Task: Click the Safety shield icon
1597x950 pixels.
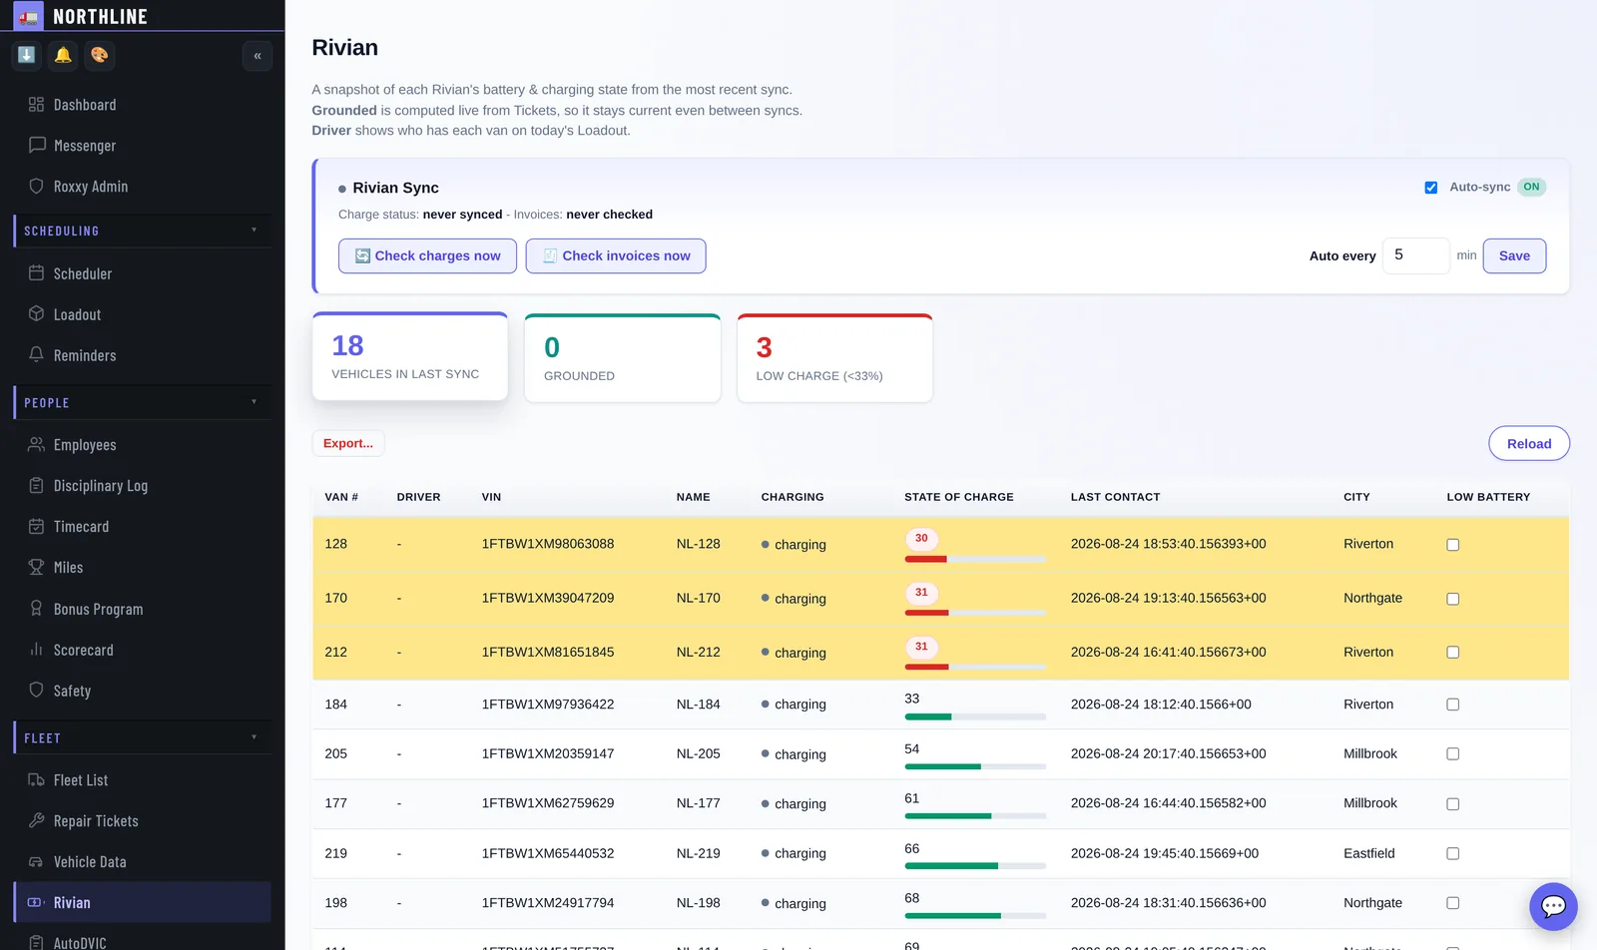Action: (x=37, y=691)
